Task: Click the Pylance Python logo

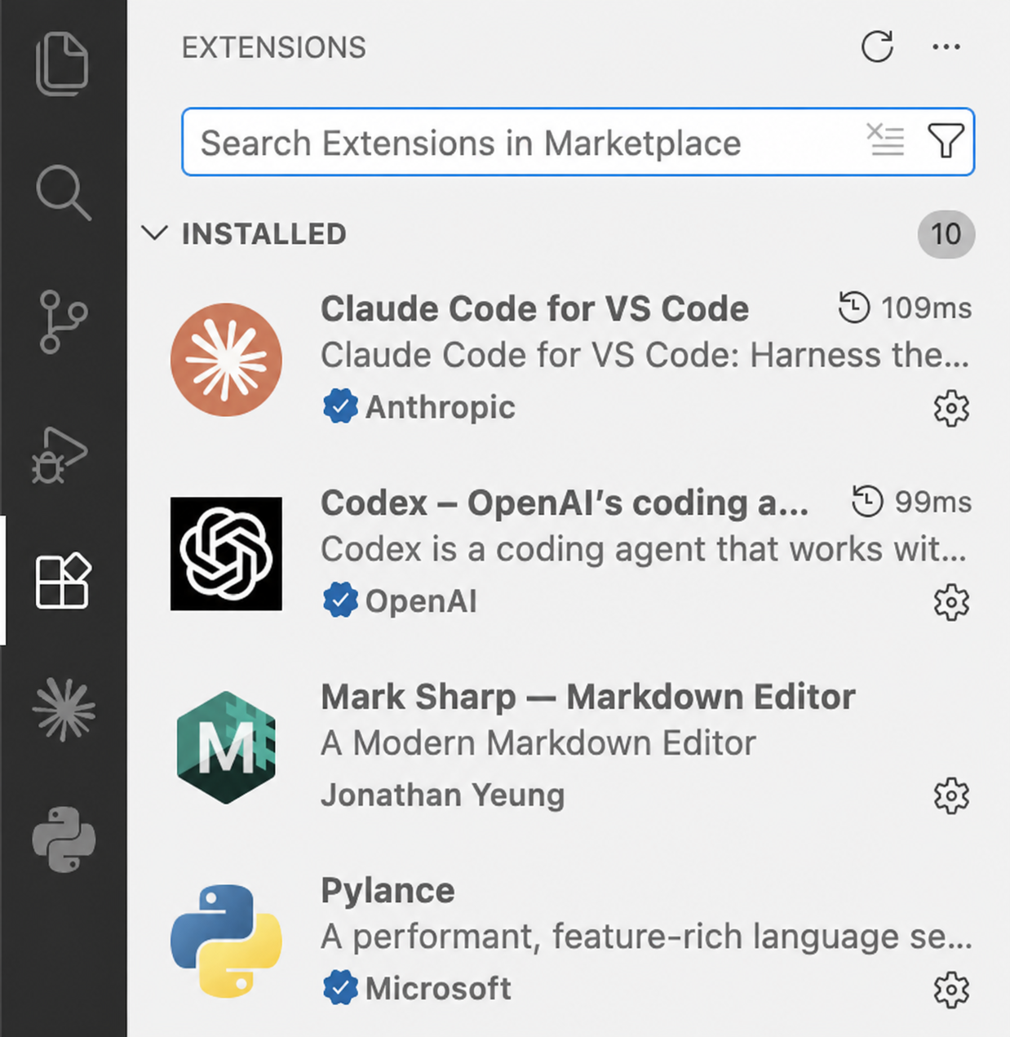Action: [226, 942]
